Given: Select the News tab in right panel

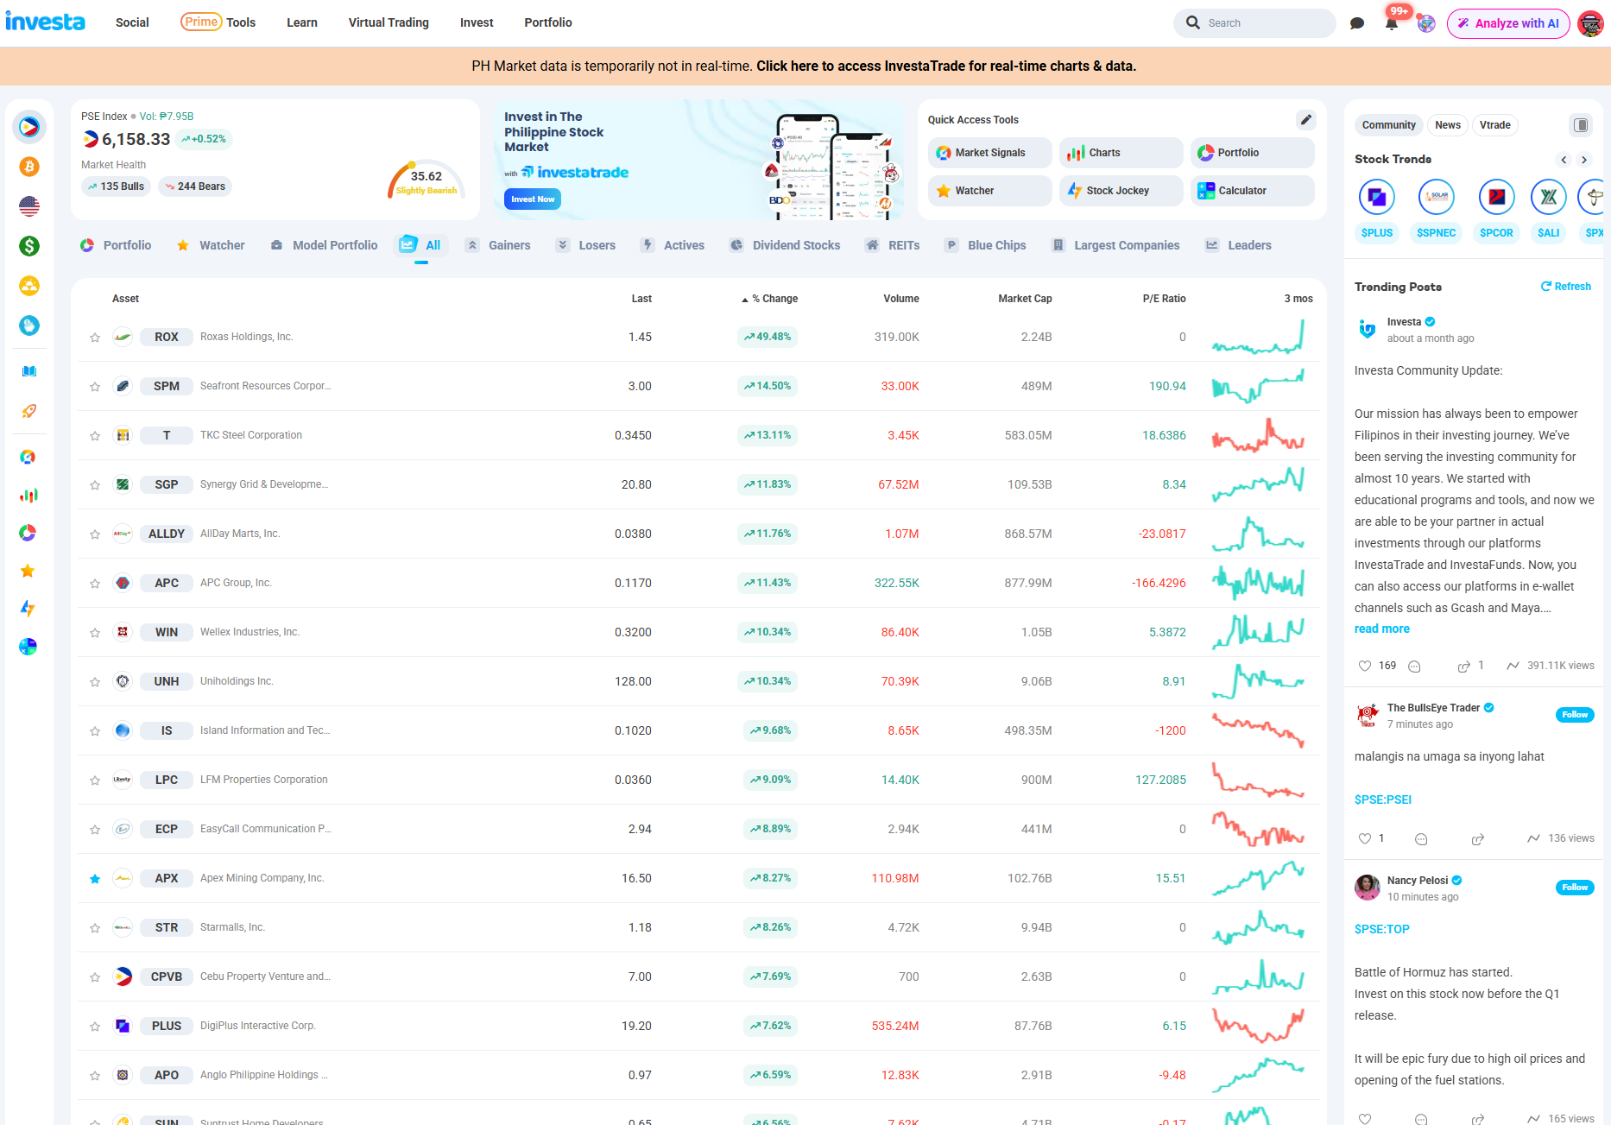Looking at the screenshot, I should pos(1448,125).
